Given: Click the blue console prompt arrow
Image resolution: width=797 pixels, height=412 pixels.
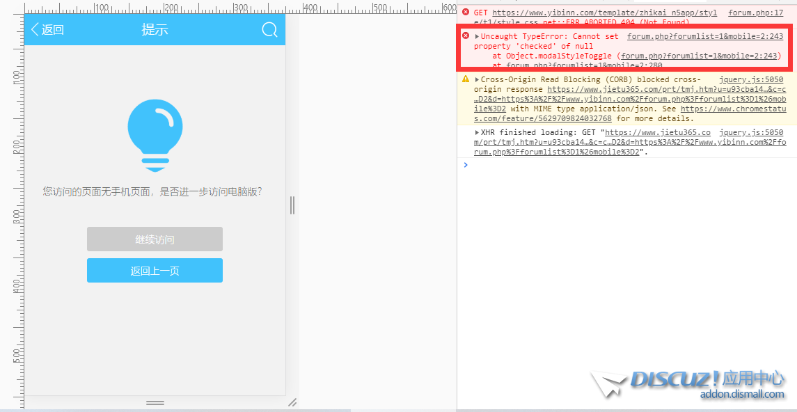Looking at the screenshot, I should pos(466,165).
